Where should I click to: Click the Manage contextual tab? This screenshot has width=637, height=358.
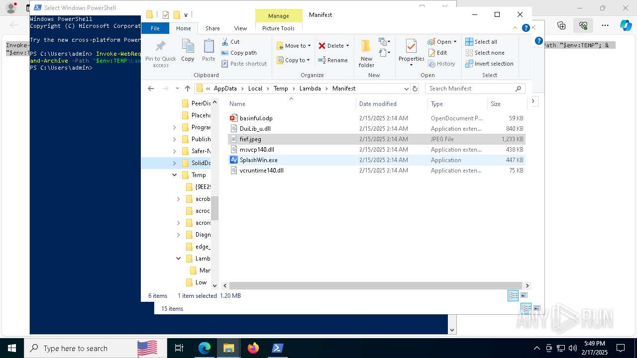(278, 16)
